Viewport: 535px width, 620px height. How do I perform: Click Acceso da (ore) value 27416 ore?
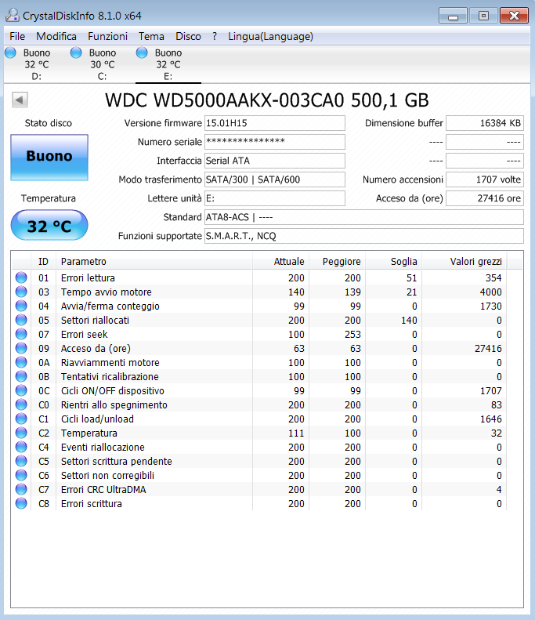pyautogui.click(x=485, y=198)
